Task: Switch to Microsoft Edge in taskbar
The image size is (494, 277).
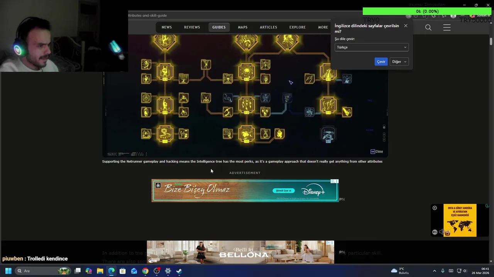Action: pyautogui.click(x=111, y=271)
